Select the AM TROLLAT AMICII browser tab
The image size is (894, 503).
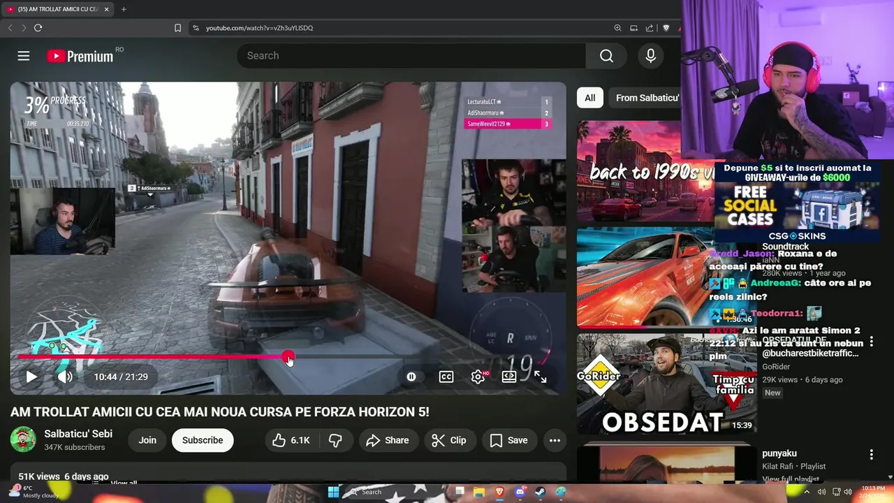58,9
